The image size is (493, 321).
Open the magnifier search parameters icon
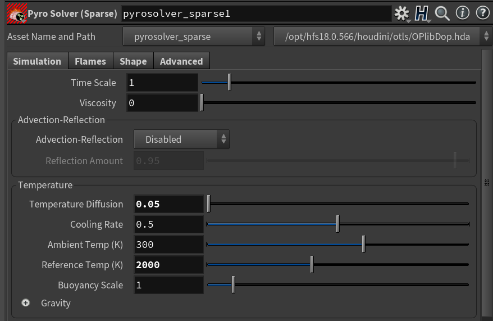pyautogui.click(x=442, y=13)
